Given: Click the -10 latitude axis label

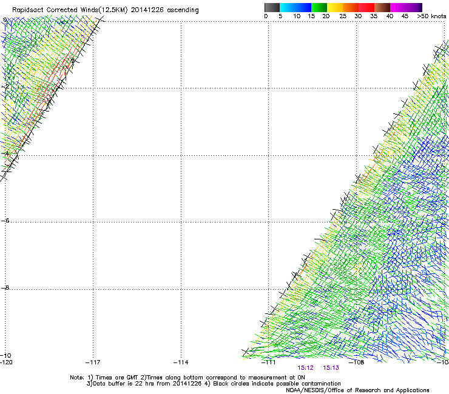Looking at the screenshot, I should (x=5, y=355).
